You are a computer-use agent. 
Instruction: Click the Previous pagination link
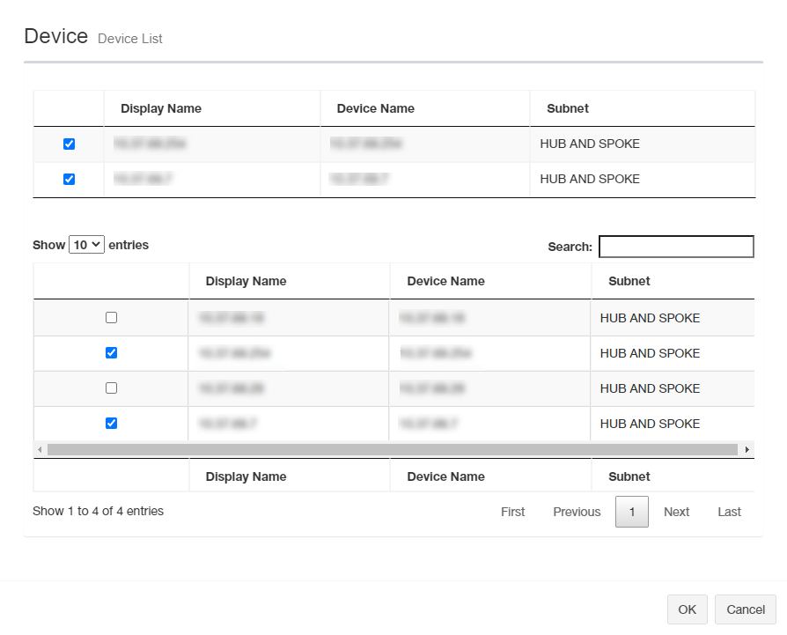tap(577, 512)
